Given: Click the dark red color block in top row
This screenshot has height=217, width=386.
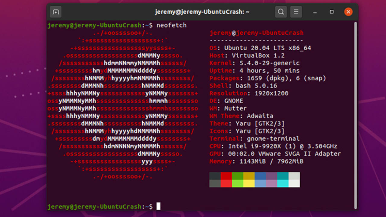Looking at the screenshot, I should coord(226,176).
